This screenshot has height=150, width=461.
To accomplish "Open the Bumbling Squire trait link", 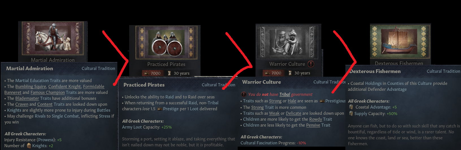I will click(x=31, y=87).
